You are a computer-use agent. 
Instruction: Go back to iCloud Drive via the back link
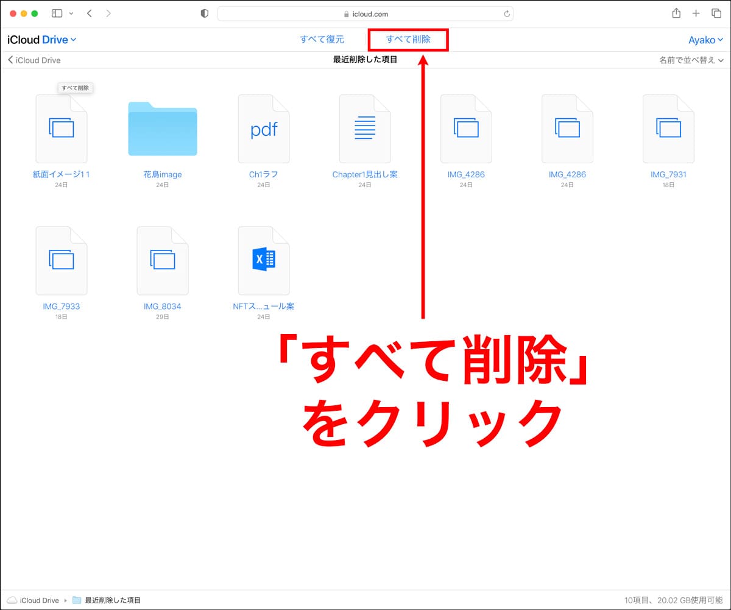(34, 60)
